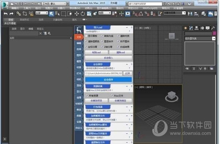
Task: Open the MAXScript menu
Action: click(150, 8)
